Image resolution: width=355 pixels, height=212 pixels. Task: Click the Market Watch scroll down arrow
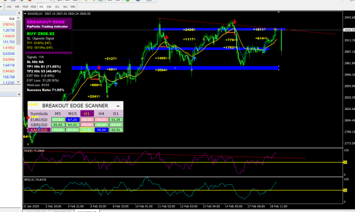[x=19, y=82]
